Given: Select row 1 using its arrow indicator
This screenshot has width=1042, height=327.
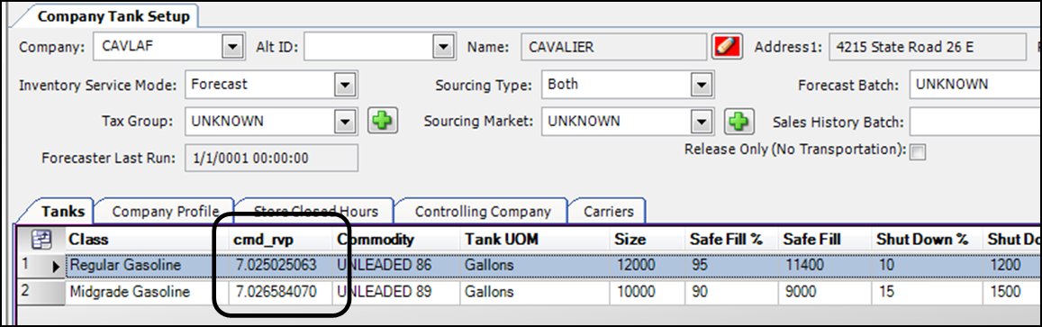Looking at the screenshot, I should (x=56, y=266).
